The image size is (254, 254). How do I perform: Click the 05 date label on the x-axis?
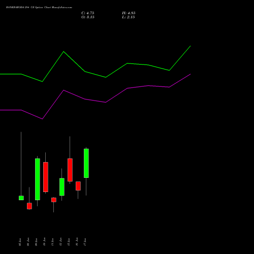click(20, 242)
